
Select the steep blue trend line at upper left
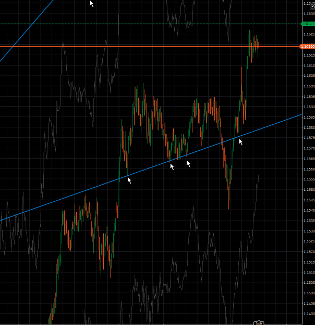[x=27, y=31]
